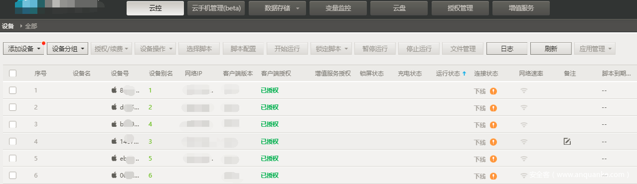This screenshot has height=184, width=637.
Task: Expand the 设备分组 dropdown
Action: 68,49
